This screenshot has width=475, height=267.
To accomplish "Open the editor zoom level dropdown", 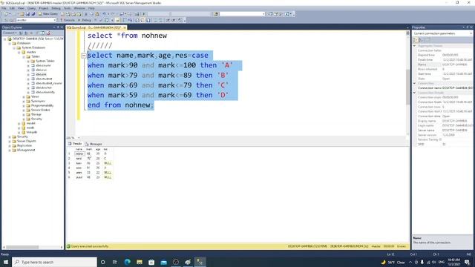I will pyautogui.click(x=79, y=138).
